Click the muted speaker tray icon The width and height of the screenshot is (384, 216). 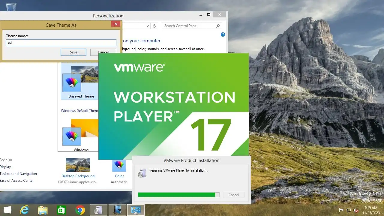click(x=356, y=210)
